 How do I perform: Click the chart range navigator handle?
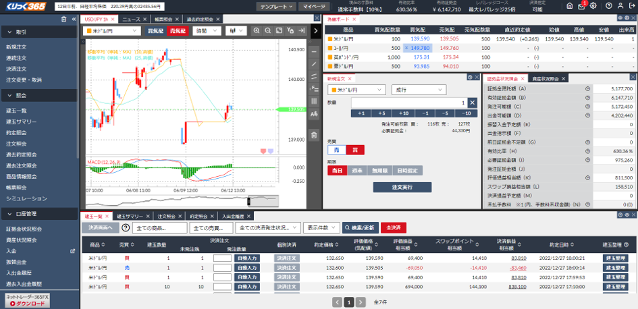point(249,201)
